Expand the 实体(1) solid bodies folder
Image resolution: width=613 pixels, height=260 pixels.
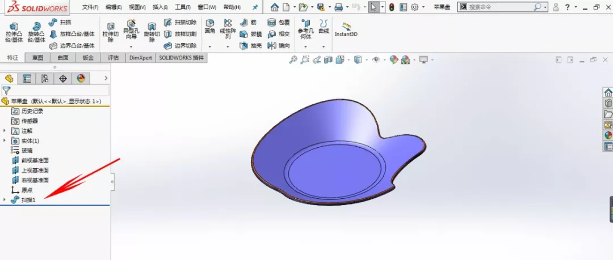(x=5, y=140)
